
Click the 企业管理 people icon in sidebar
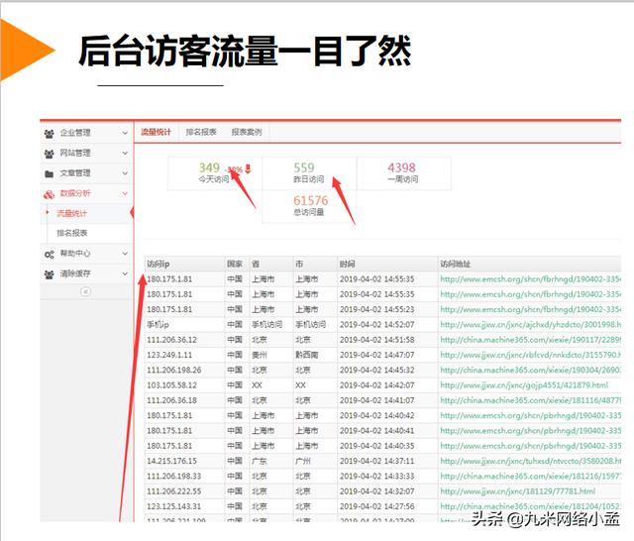pyautogui.click(x=49, y=134)
